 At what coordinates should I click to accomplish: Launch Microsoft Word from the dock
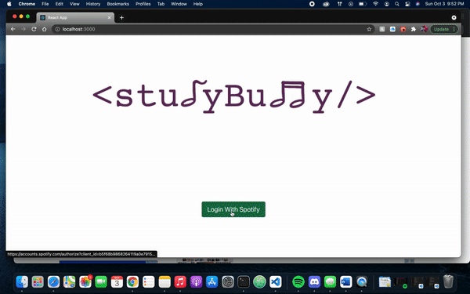point(346,281)
